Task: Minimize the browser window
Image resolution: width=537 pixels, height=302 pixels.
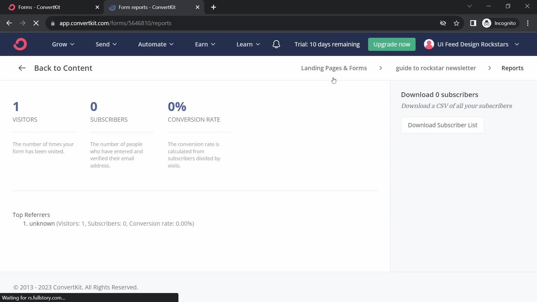Action: click(x=489, y=6)
